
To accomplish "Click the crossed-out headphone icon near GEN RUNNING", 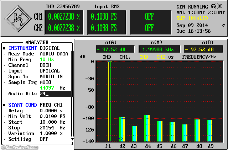I will (213, 6).
